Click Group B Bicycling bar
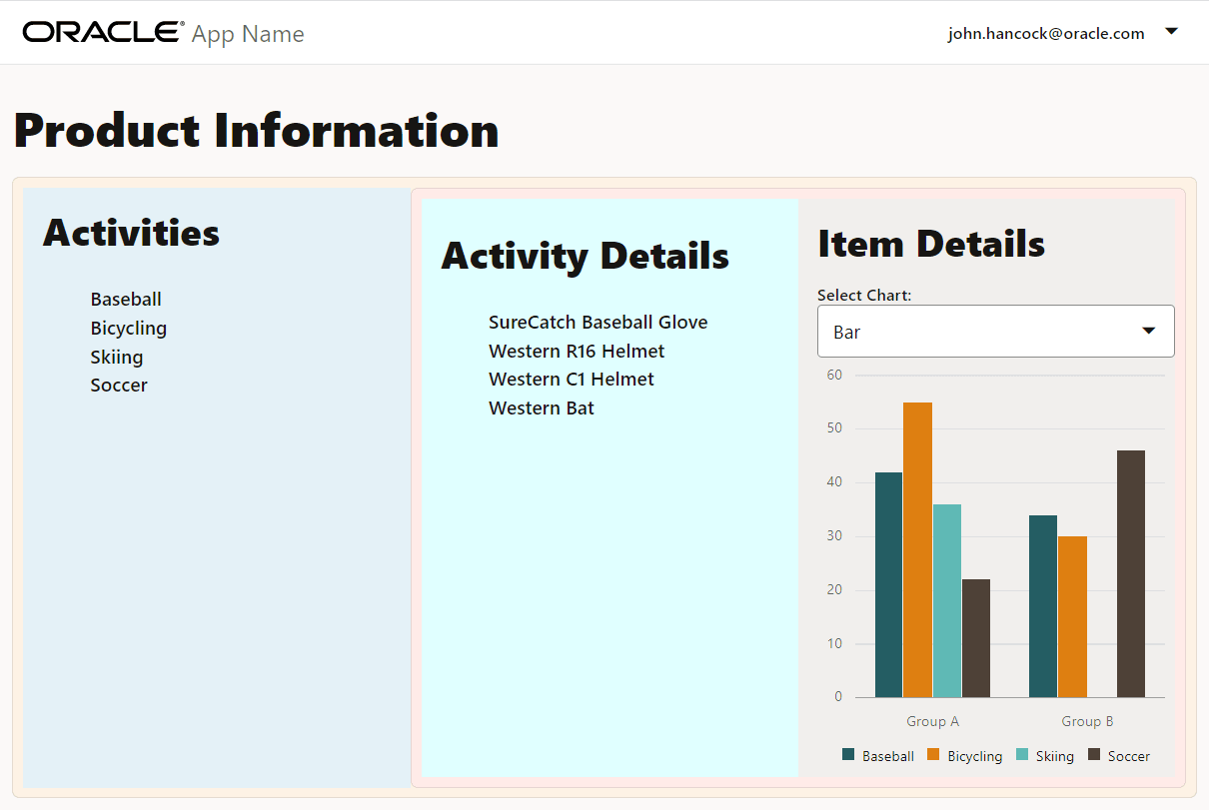 point(1072,616)
